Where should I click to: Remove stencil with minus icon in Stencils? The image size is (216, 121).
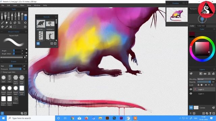[55, 43]
